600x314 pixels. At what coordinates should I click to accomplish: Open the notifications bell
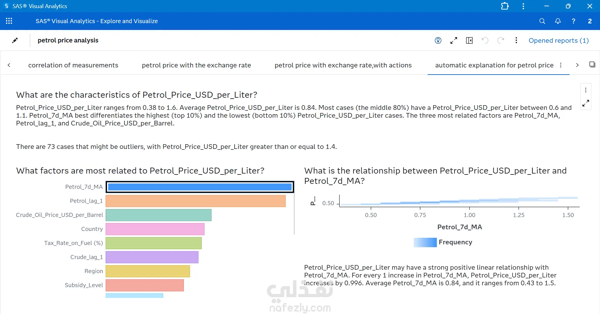tap(558, 21)
